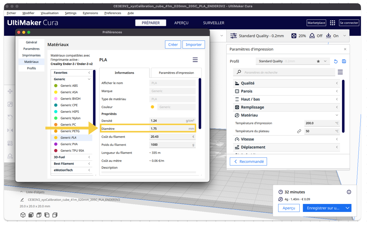The image size is (367, 225).
Task: Show print time info icon
Action: [x=349, y=192]
